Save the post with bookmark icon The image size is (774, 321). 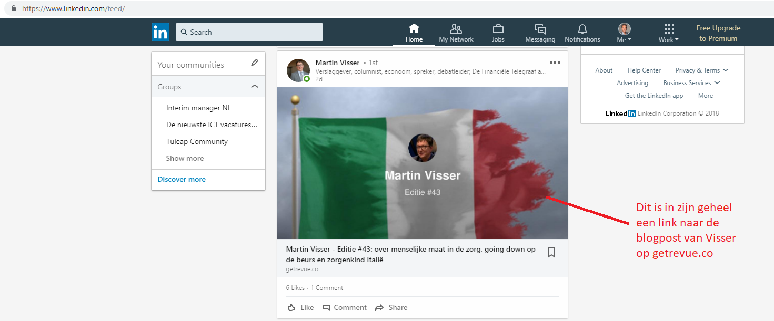pos(551,253)
